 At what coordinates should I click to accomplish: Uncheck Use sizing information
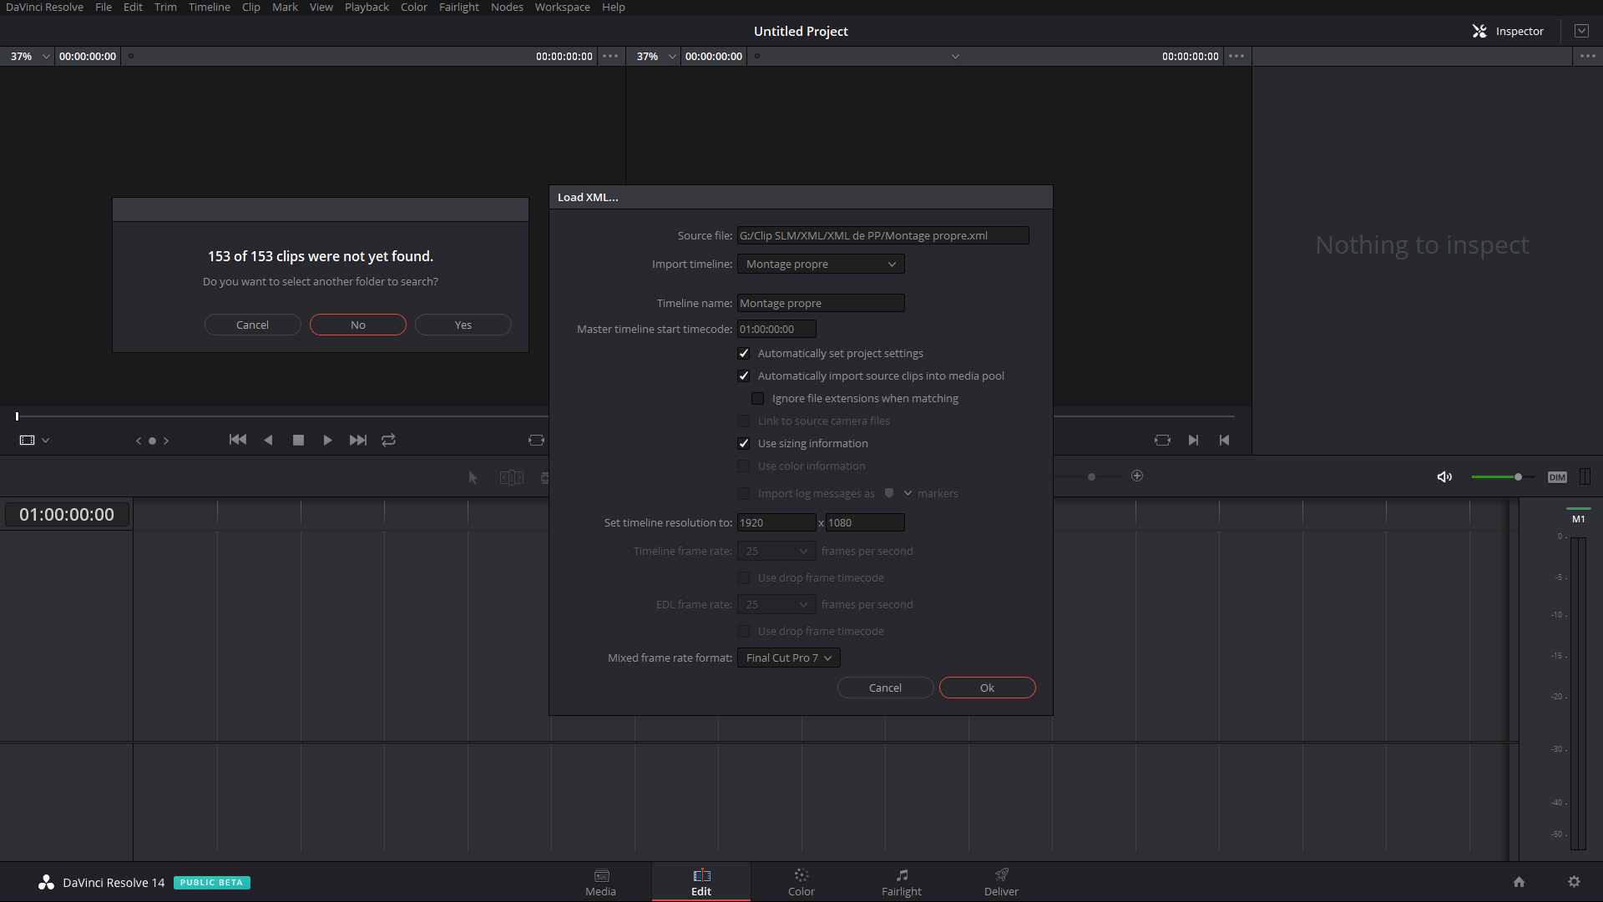click(x=744, y=444)
